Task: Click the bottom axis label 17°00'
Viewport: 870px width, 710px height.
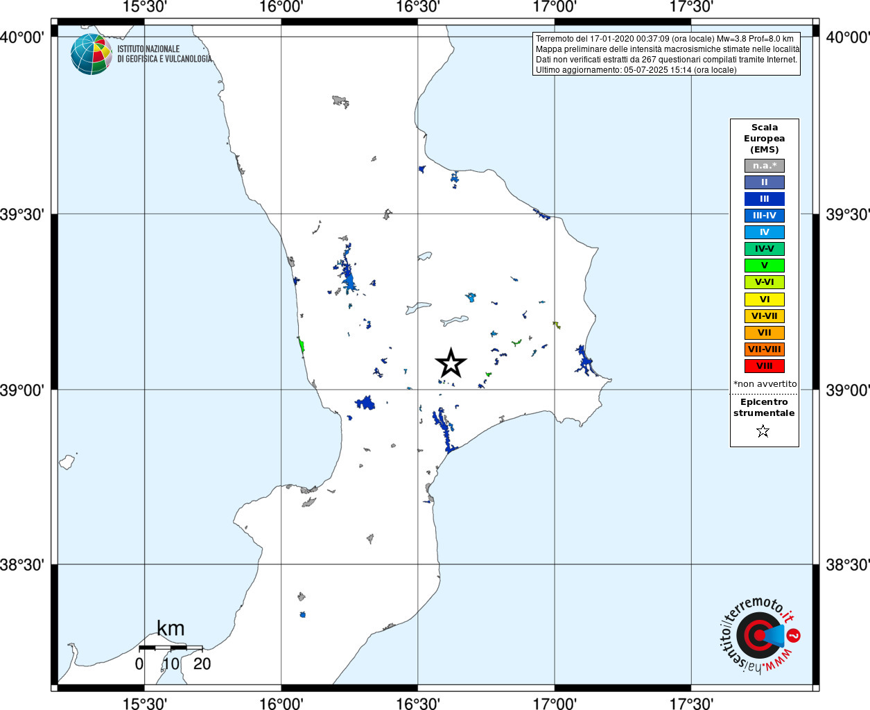Action: pos(555,704)
